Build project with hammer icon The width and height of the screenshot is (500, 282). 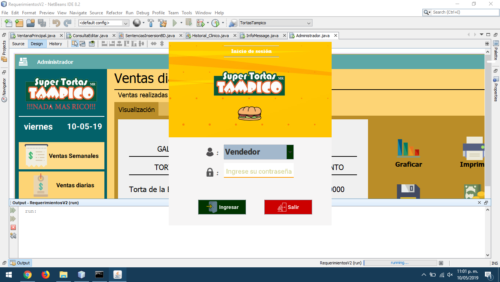151,23
